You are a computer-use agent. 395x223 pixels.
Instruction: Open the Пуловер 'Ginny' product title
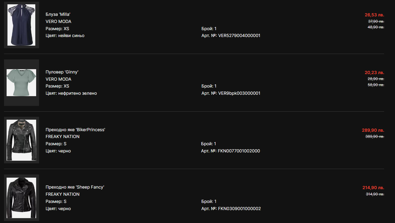coord(62,72)
